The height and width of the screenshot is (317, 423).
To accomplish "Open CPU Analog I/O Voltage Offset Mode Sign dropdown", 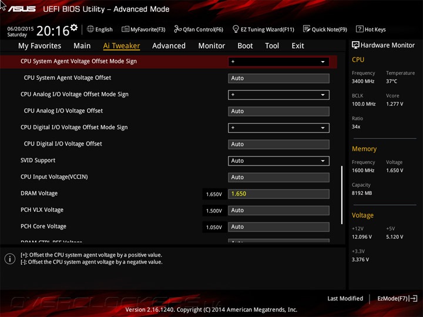I will 278,95.
